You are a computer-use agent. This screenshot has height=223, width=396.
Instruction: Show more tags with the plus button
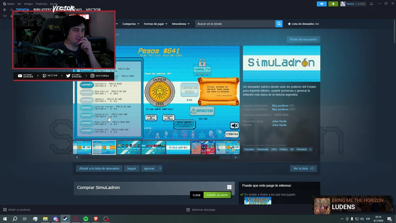click(x=310, y=149)
